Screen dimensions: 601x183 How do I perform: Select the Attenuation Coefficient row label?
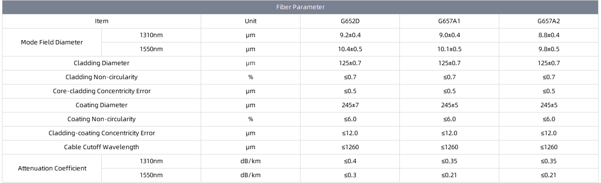52,169
